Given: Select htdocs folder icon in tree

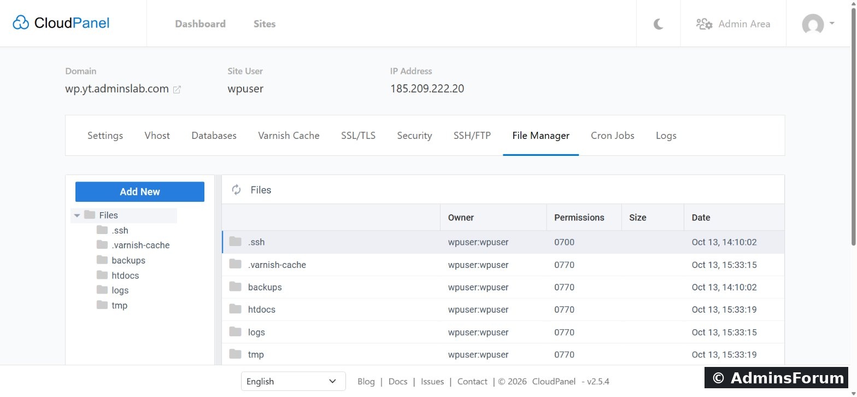Looking at the screenshot, I should (x=102, y=275).
